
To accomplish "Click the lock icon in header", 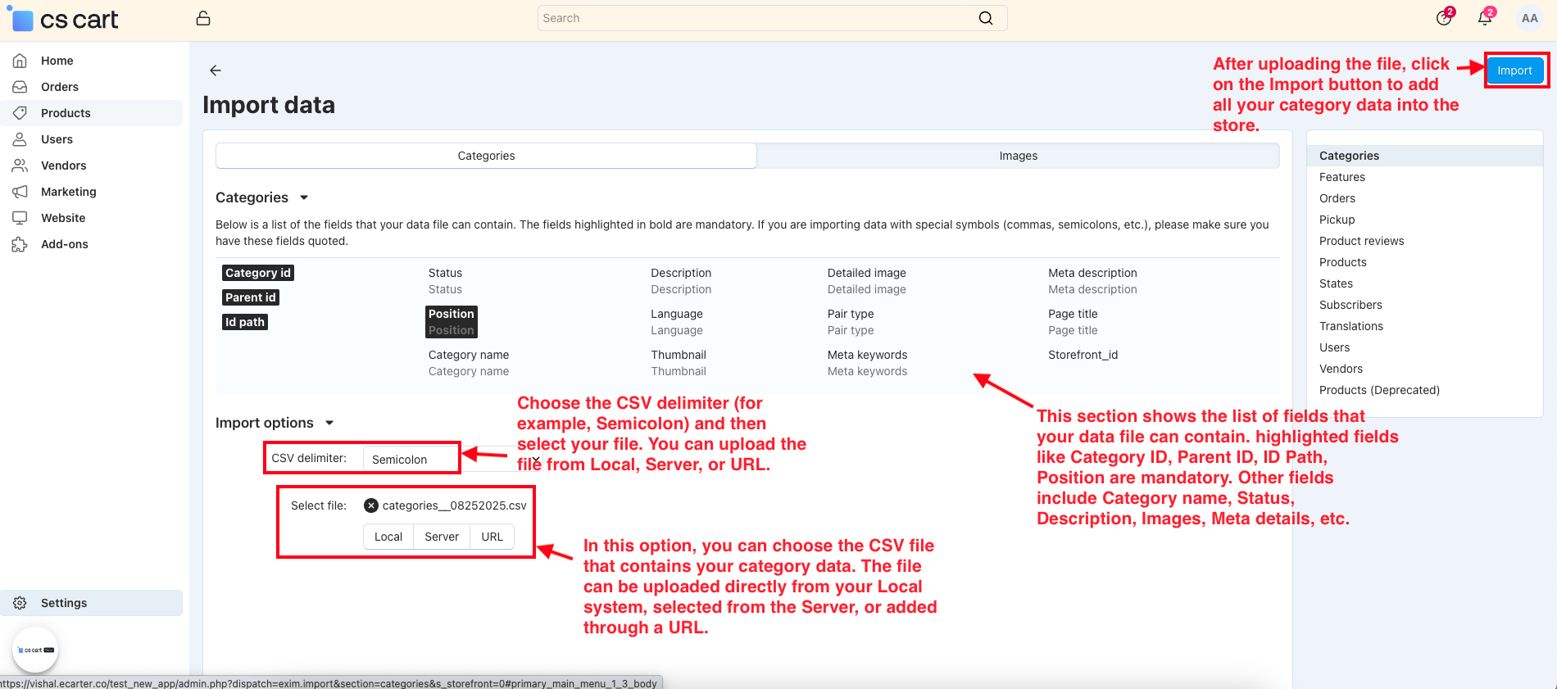I will (x=203, y=18).
